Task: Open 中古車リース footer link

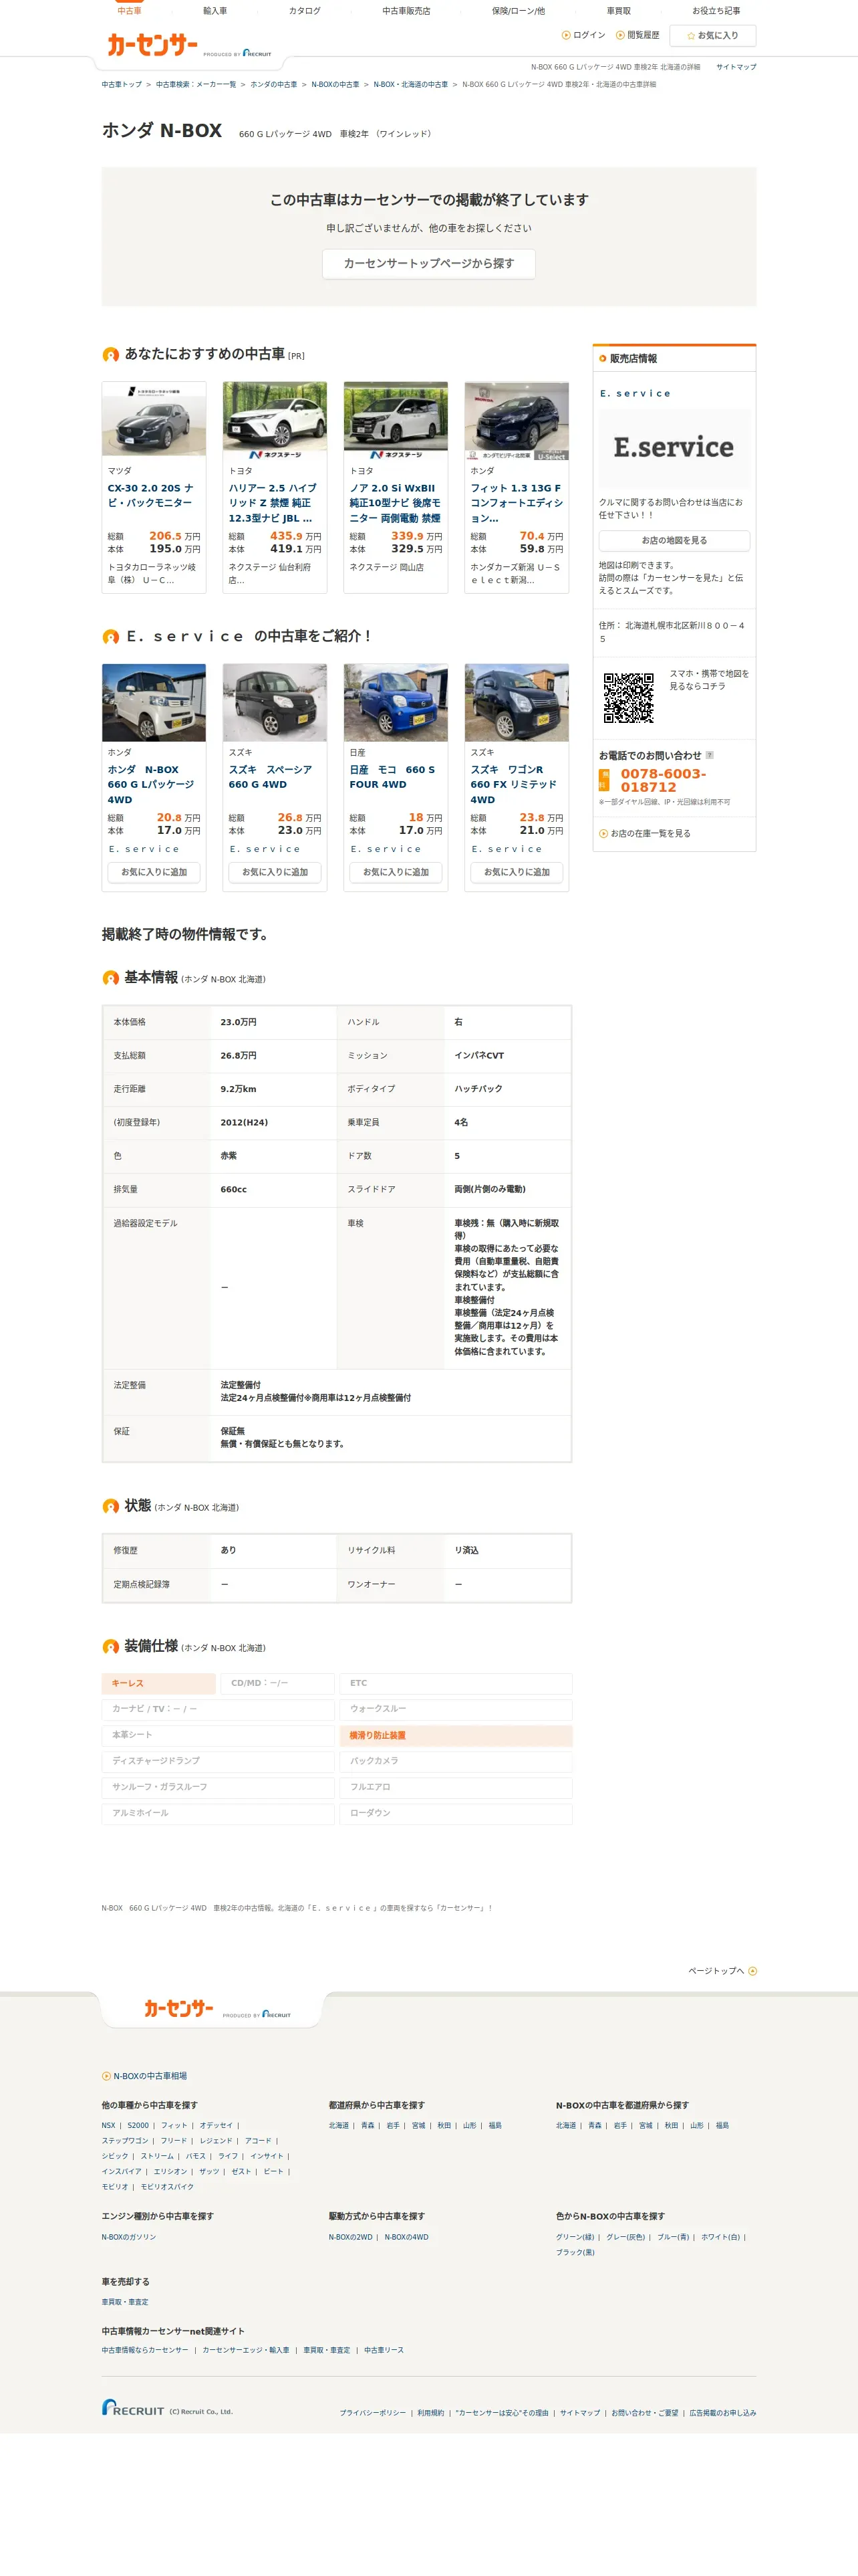Action: pos(384,2350)
